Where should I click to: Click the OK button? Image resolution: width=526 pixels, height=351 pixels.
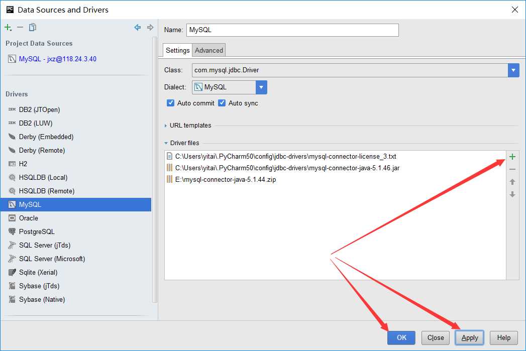[x=401, y=337]
